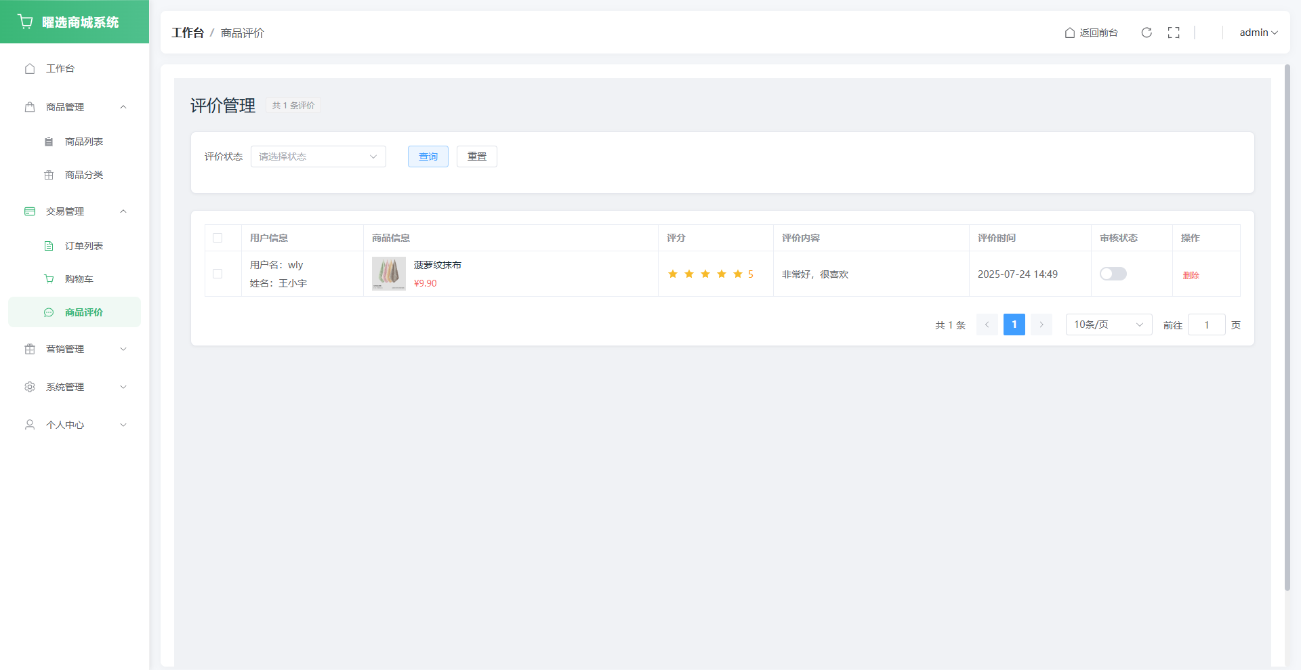Screen dimensions: 1301x670
Task: Toggle the 审核状态 switch for wly's review
Action: click(x=1113, y=274)
